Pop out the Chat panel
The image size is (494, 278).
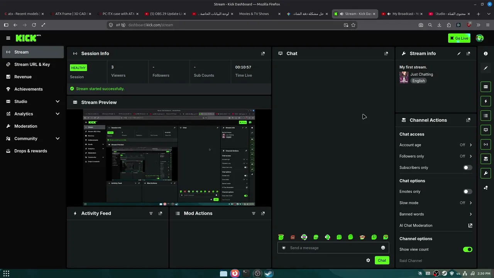coord(386,54)
